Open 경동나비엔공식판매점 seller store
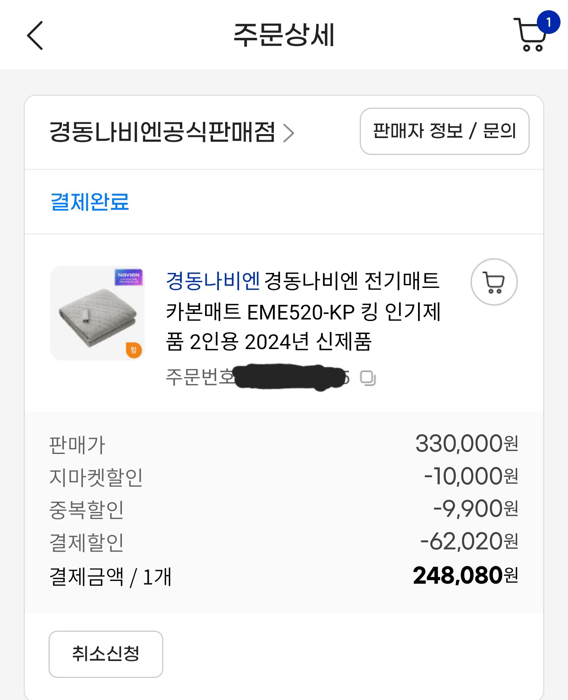 click(x=162, y=132)
